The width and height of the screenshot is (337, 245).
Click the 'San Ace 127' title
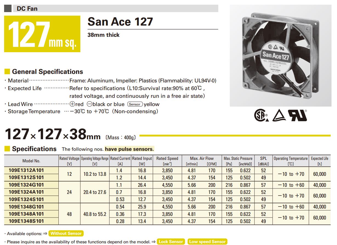click(120, 22)
